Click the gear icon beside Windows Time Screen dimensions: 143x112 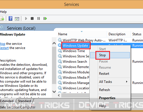(60, 51)
